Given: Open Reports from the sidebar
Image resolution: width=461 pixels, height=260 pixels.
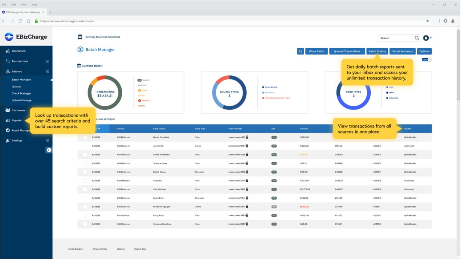Looking at the screenshot, I should (x=16, y=120).
